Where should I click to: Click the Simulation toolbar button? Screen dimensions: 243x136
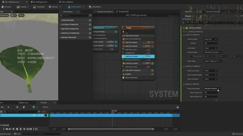pos(95,7)
